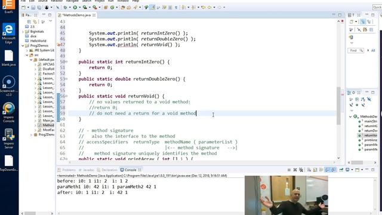Toggle Show Console on standard out change
This screenshot has height=215, width=382.
tap(328, 170)
